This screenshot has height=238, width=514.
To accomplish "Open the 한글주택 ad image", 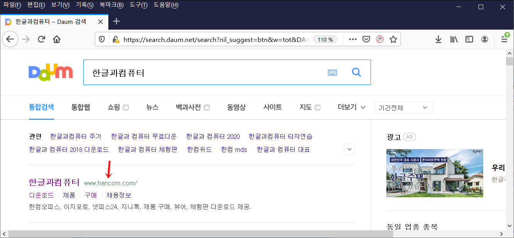I will tap(435, 173).
